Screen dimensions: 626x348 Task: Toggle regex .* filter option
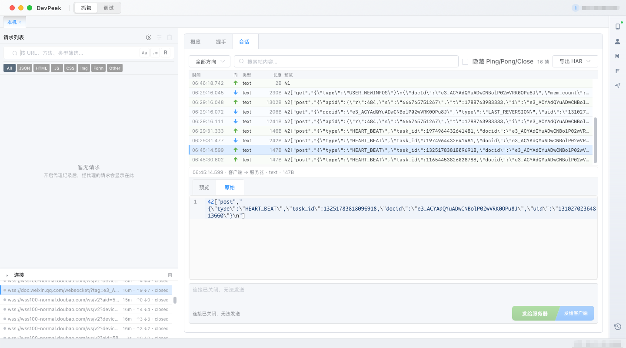pyautogui.click(x=155, y=53)
